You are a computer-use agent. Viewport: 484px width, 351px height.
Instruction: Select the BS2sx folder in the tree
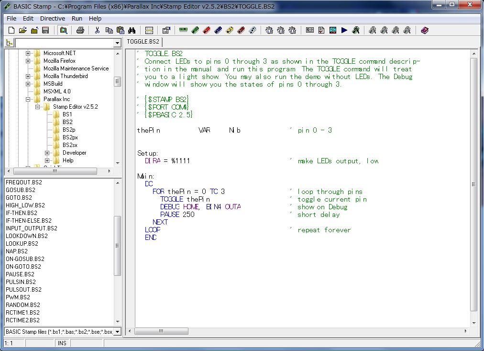coord(70,145)
